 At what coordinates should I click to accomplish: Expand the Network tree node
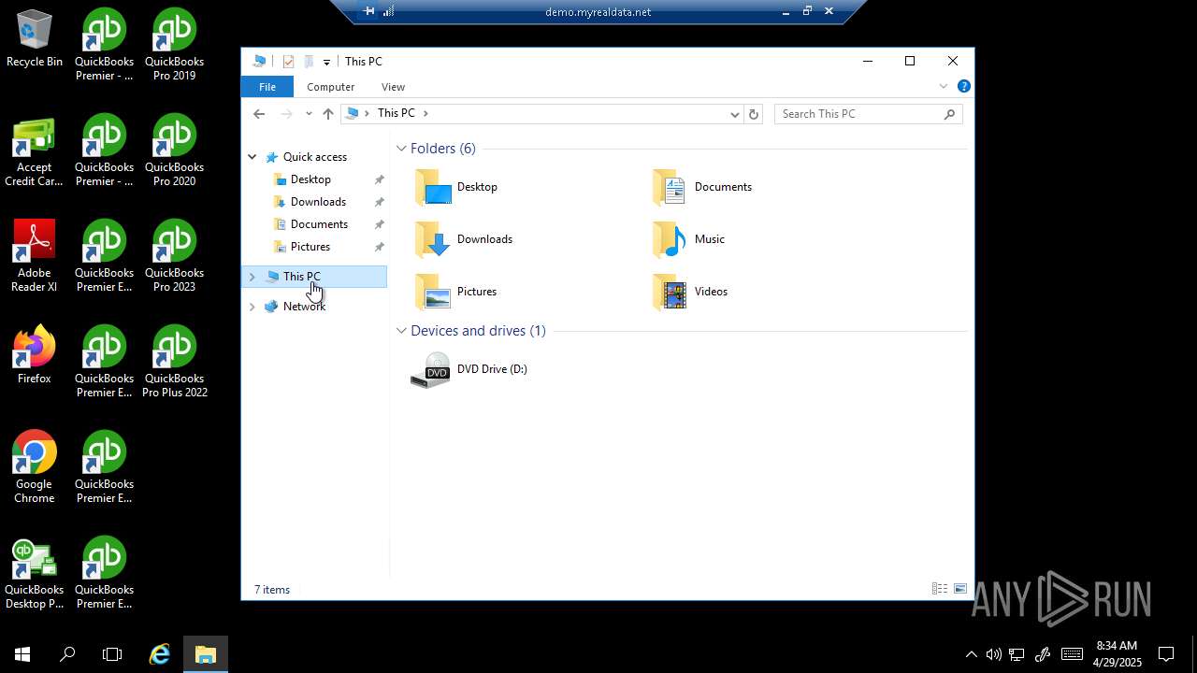coord(252,307)
